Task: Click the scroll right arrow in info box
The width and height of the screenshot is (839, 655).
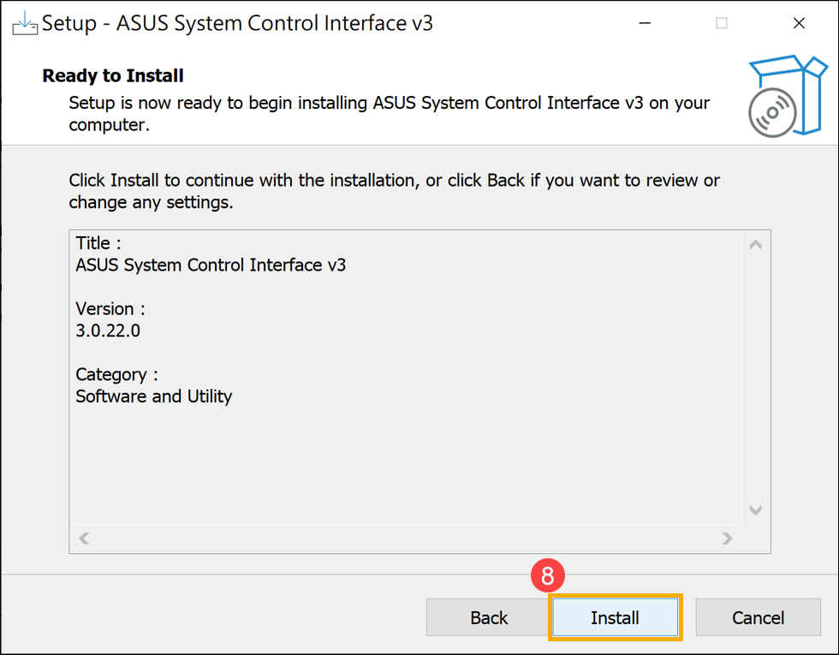Action: tap(727, 539)
